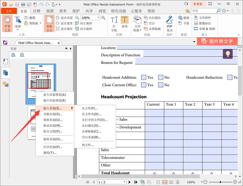
Task: Expand the File Convert (文件转换) dropdown
Action: (141, 30)
